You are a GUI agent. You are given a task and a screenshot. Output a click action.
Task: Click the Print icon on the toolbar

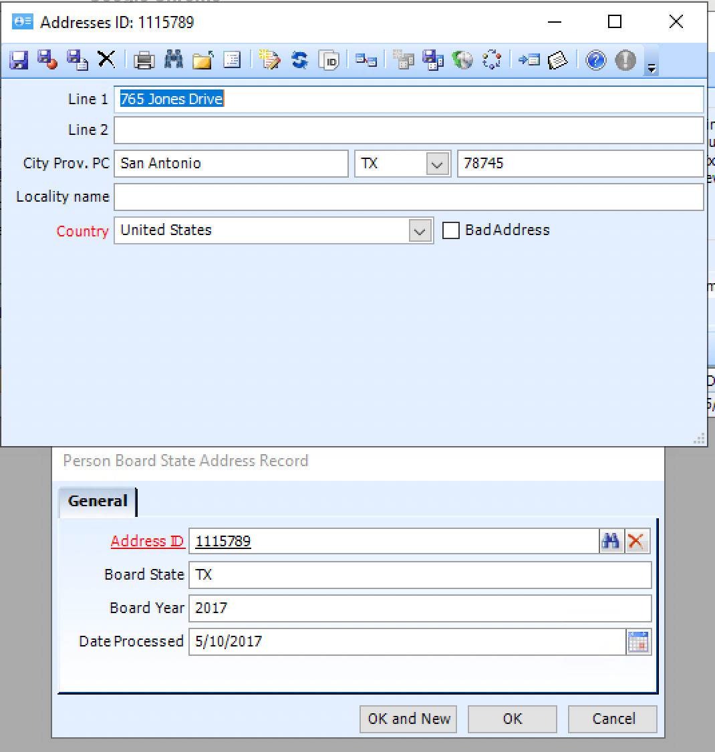[144, 59]
